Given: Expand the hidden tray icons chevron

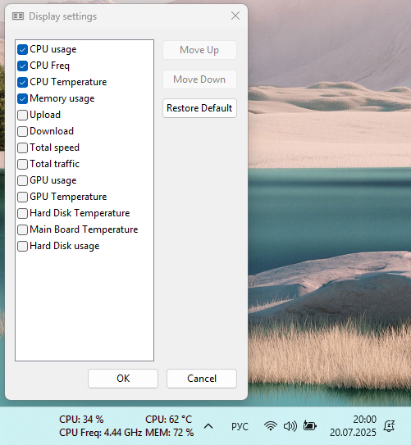Looking at the screenshot, I should click(x=208, y=426).
